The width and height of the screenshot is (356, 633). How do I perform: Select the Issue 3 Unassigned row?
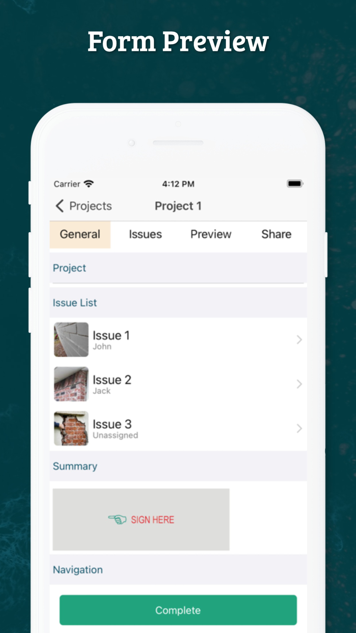pos(178,429)
